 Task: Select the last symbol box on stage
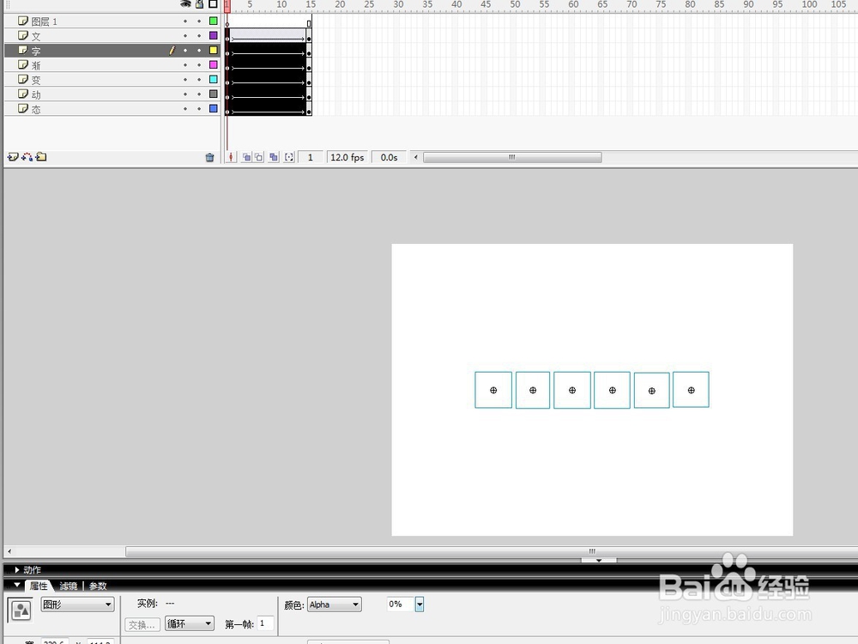691,390
